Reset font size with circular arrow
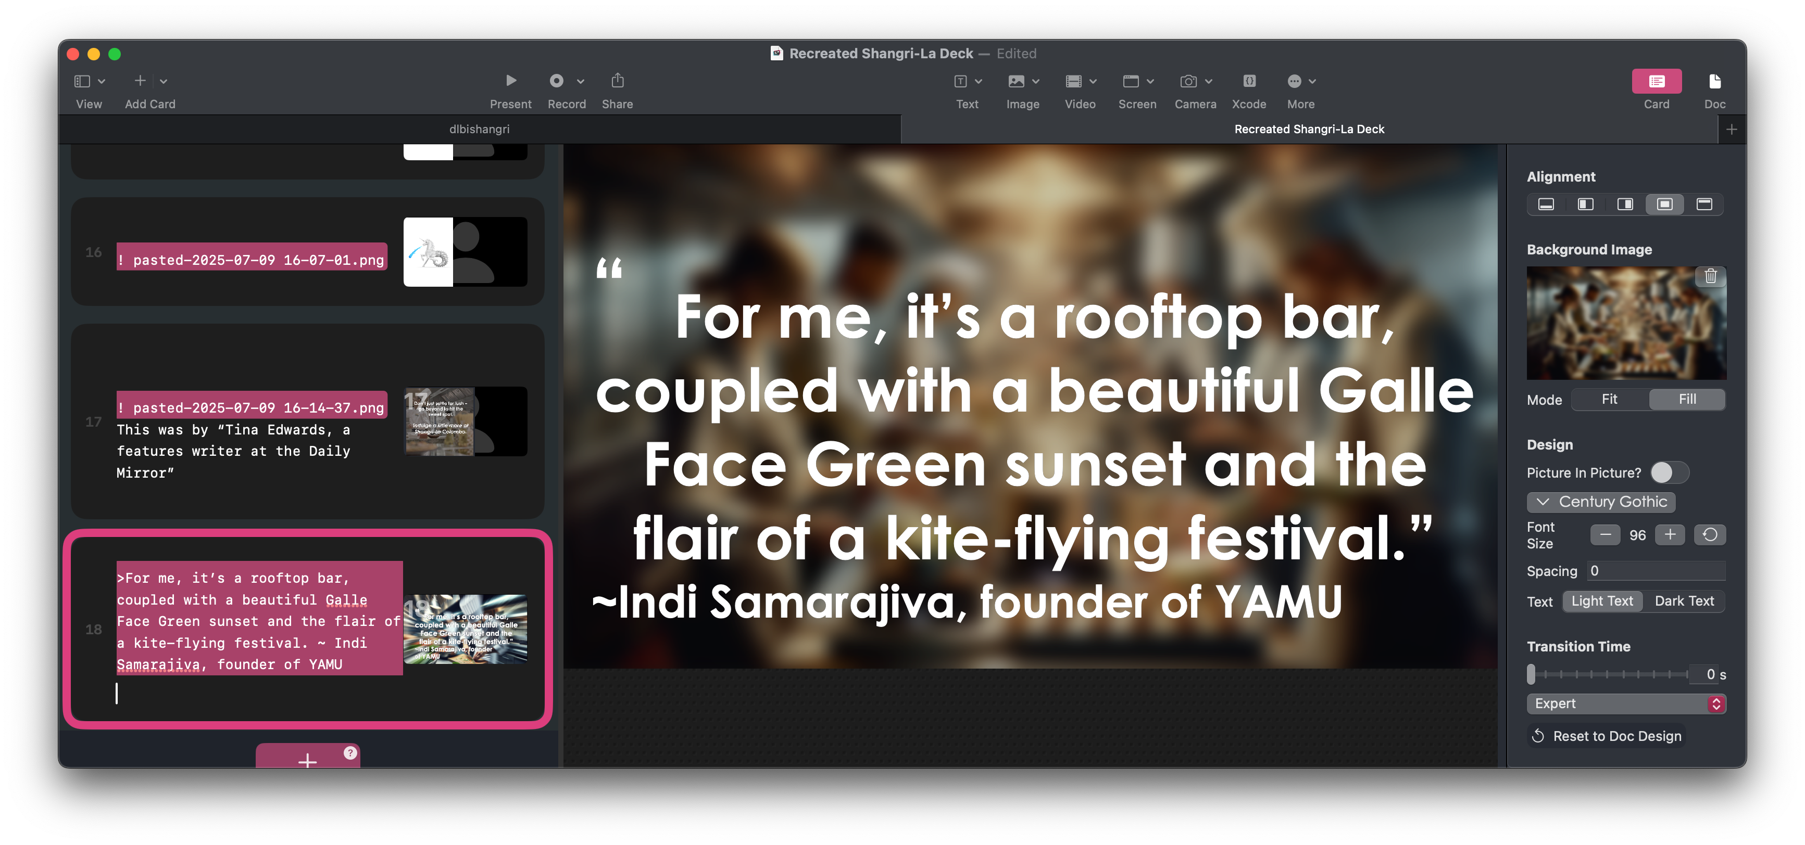 [x=1710, y=535]
